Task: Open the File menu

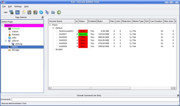Action: coord(4,6)
